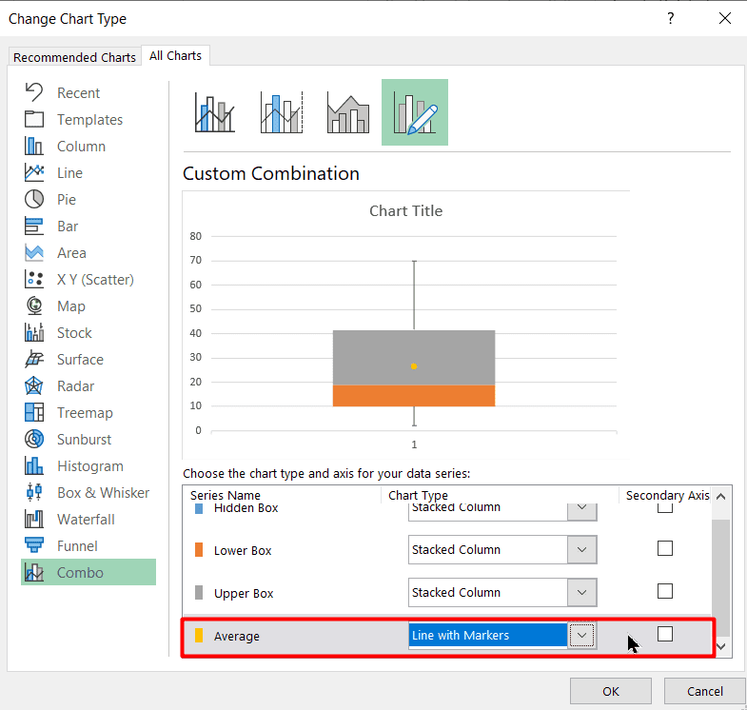Image resolution: width=747 pixels, height=710 pixels.
Task: Choose the Radar chart icon
Action: [34, 386]
